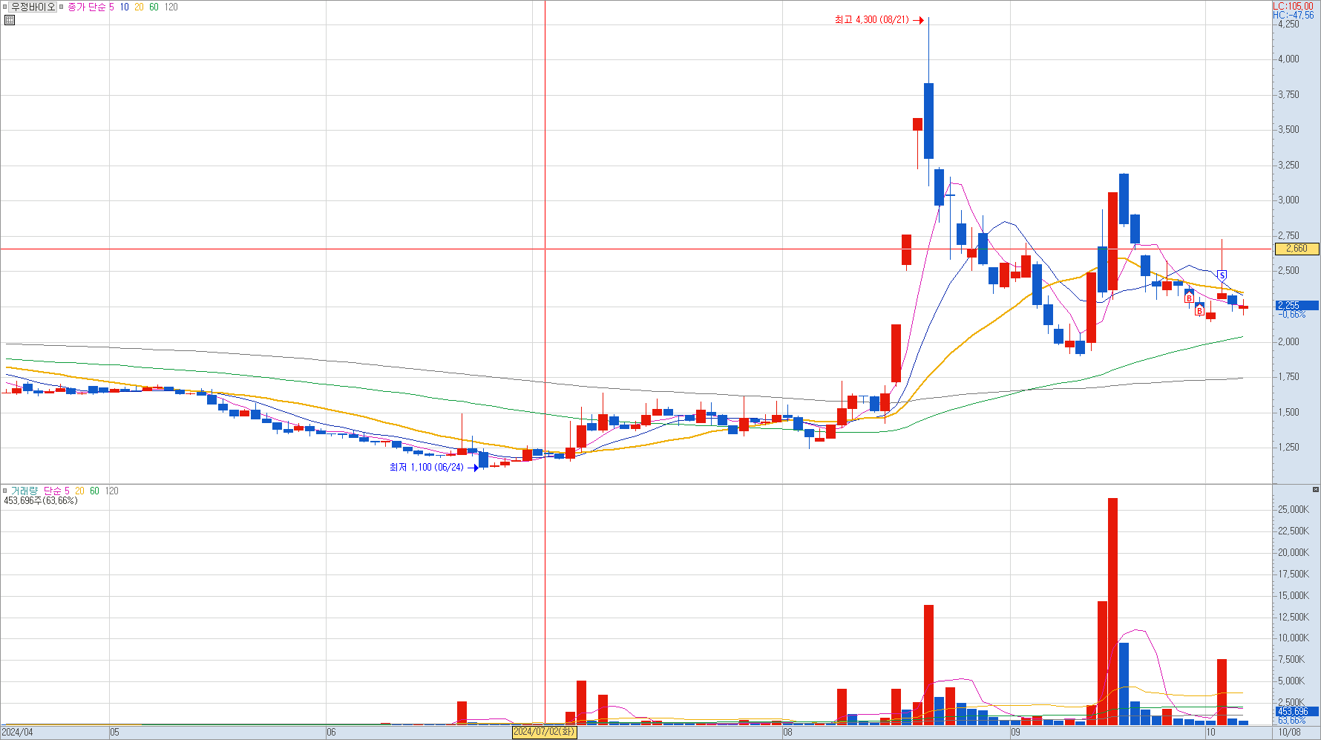Click the blue 2,255 current price tag
Screen dimensions: 1321x740
click(1297, 305)
